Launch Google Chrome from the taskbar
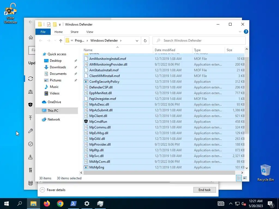The image size is (279, 209). (x=60, y=204)
